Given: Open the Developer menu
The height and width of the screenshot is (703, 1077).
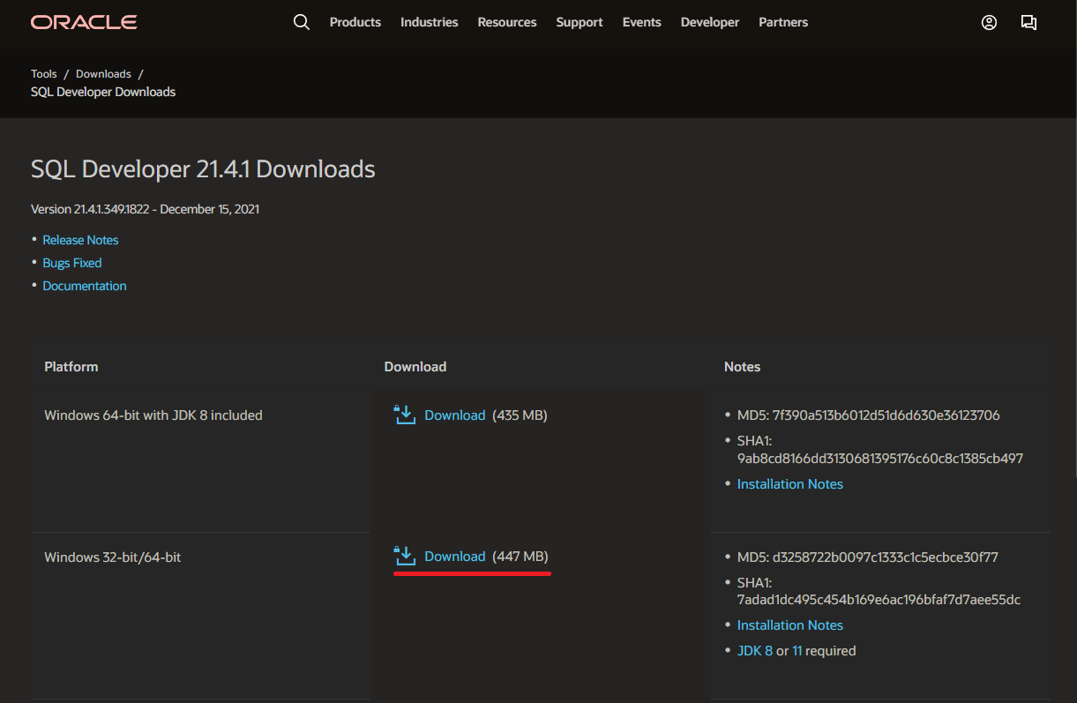Looking at the screenshot, I should (x=710, y=22).
